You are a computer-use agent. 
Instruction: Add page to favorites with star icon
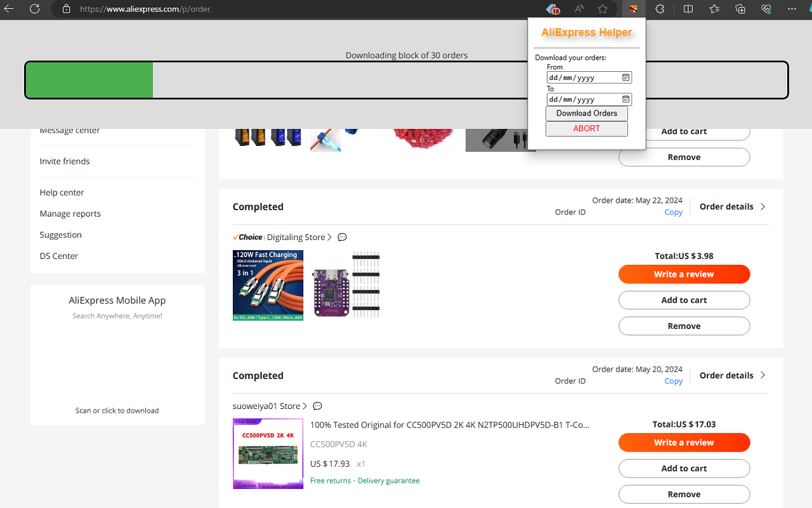(603, 9)
